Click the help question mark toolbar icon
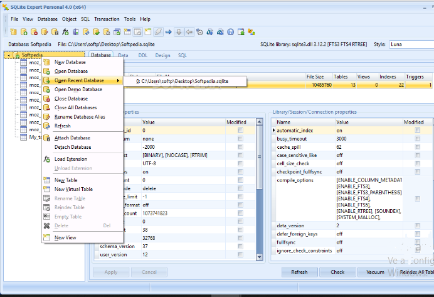 (x=230, y=31)
